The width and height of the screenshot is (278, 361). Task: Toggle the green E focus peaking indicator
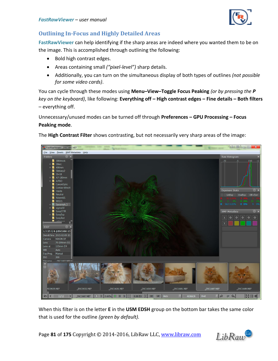(115, 296)
